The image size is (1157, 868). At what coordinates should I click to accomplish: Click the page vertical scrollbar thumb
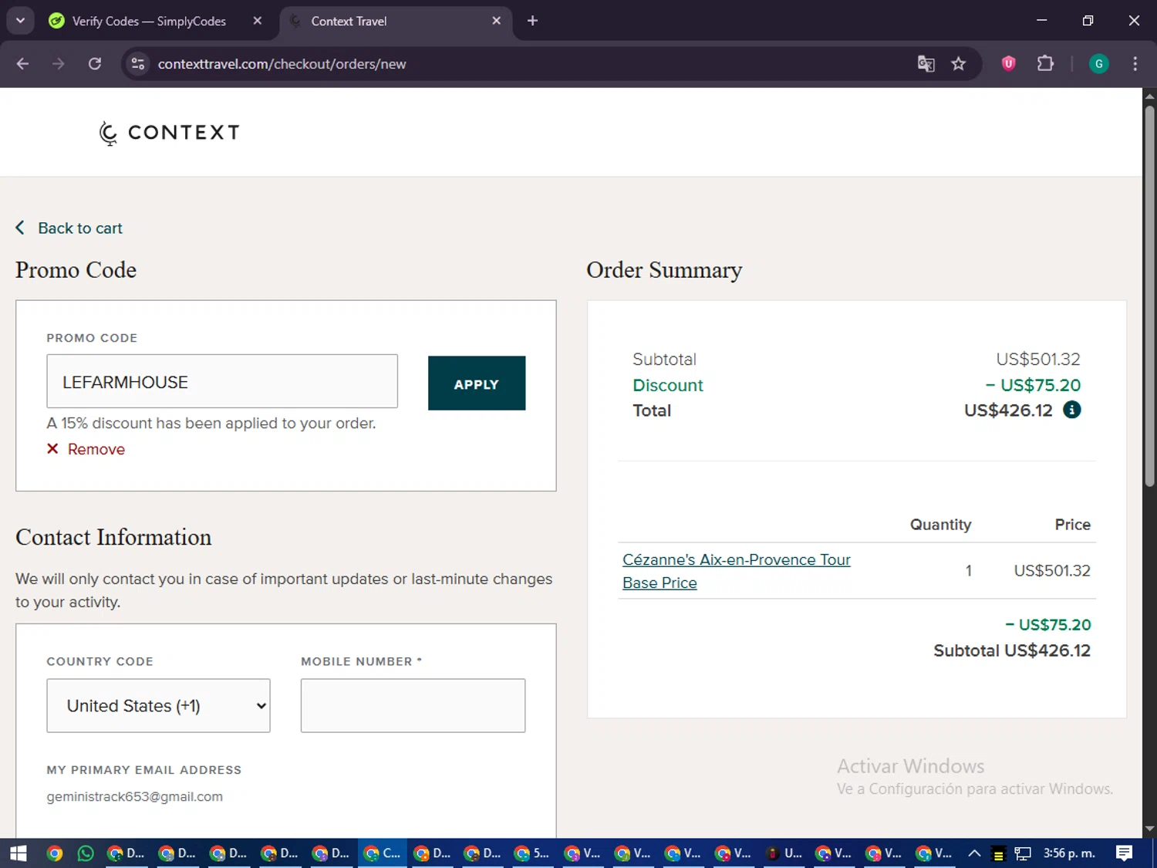coord(1149,297)
